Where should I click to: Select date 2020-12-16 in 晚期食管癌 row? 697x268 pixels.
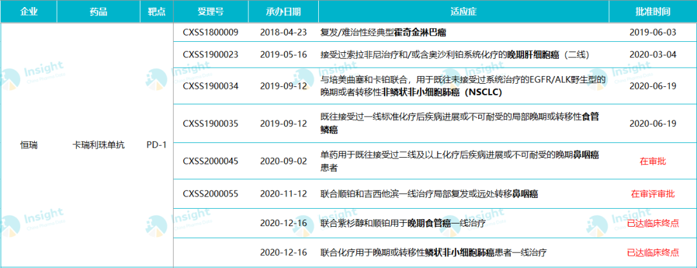283,223
